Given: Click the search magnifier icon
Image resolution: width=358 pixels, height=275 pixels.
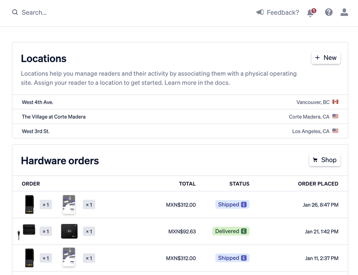Looking at the screenshot, I should [x=15, y=12].
